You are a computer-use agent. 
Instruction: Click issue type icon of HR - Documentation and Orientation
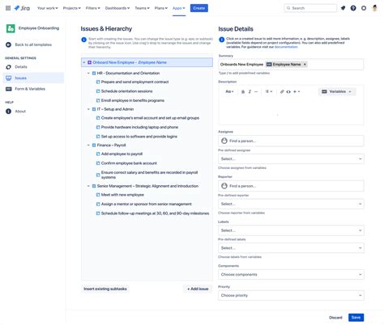94,74
